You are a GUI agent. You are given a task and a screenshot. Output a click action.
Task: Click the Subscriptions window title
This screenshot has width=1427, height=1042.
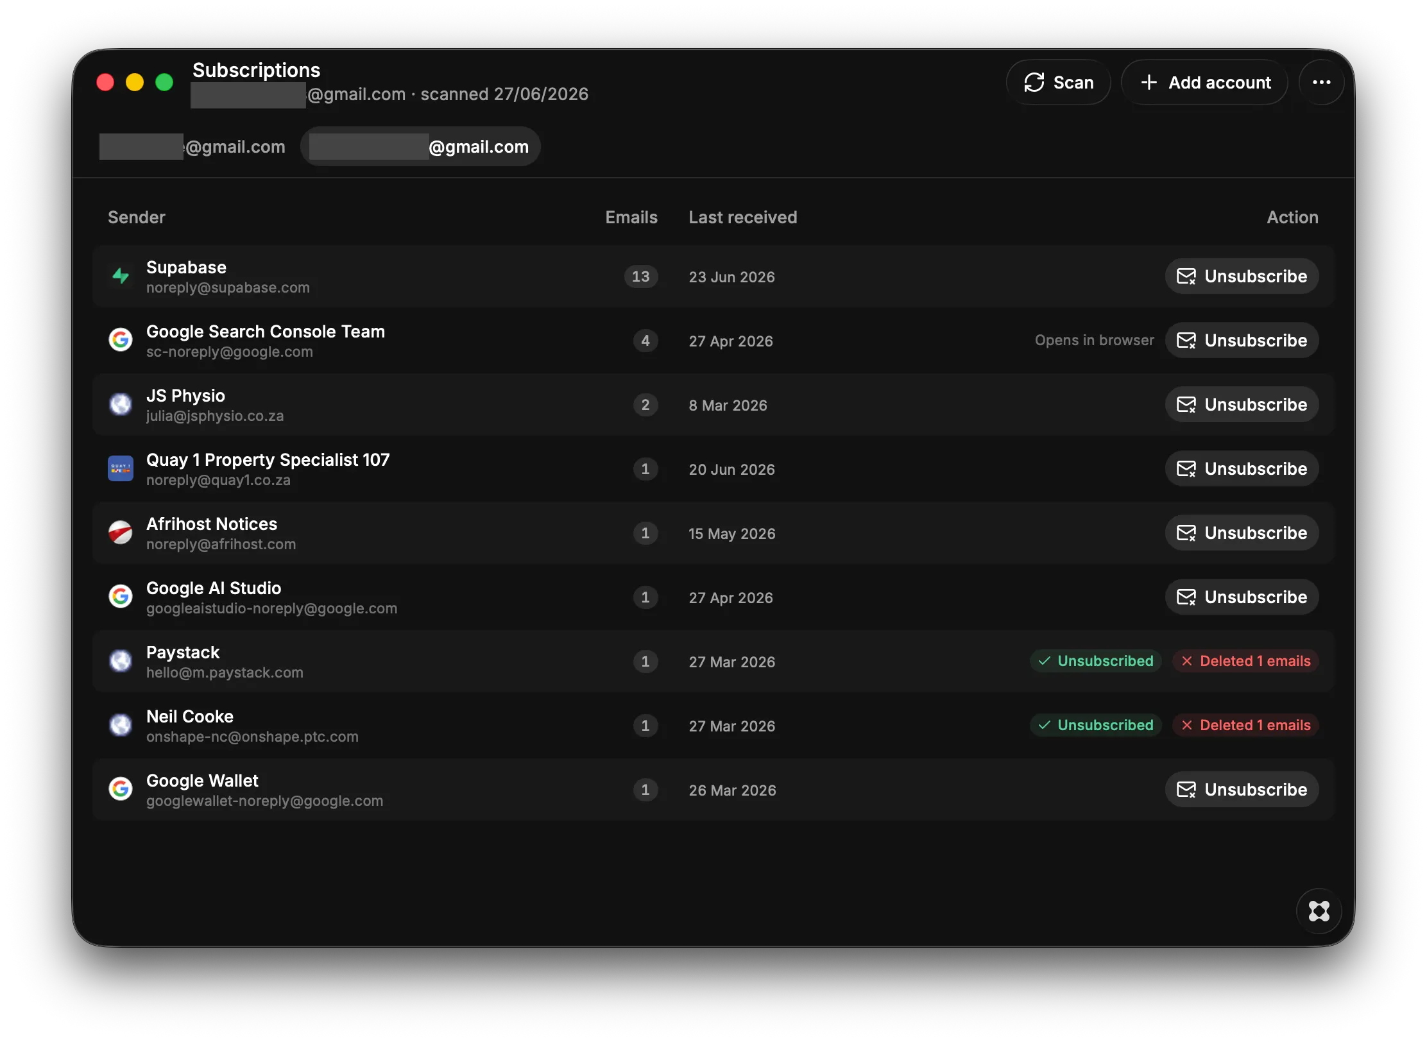256,70
